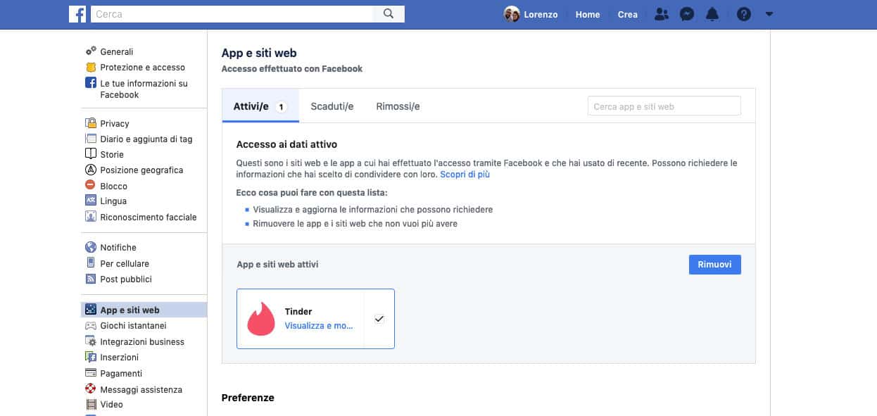Click the search magnifier button

coord(389,14)
